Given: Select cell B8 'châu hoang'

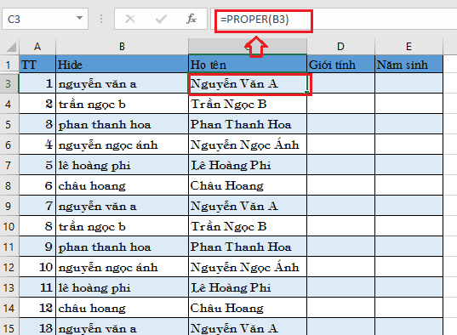Looking at the screenshot, I should (122, 185).
